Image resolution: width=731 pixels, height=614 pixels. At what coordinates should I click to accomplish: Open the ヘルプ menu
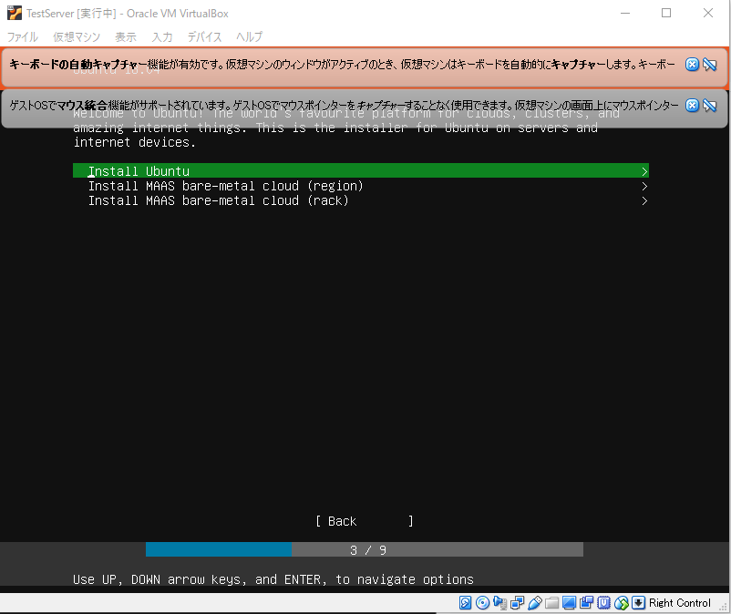tap(249, 36)
